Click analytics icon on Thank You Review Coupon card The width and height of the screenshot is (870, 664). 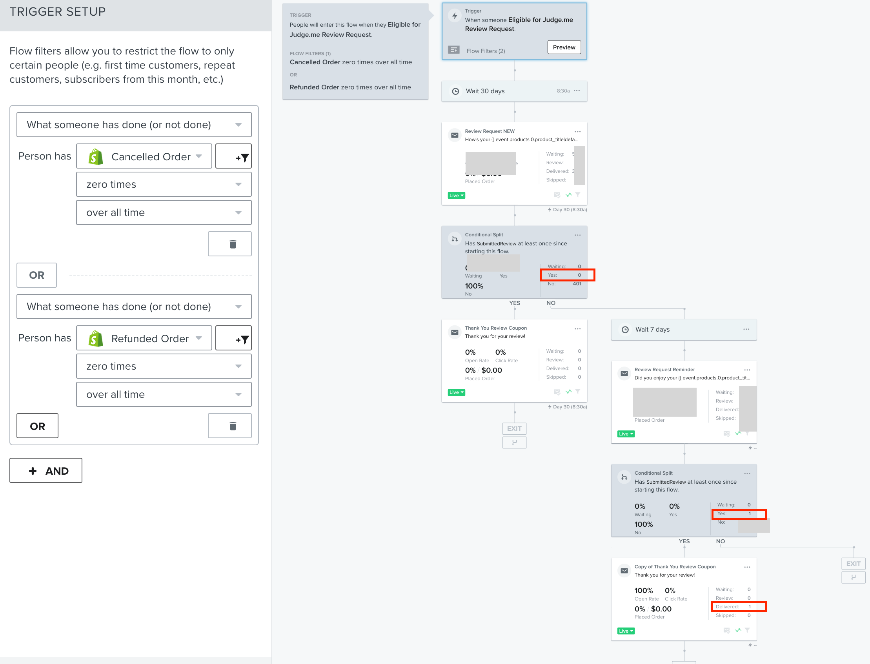[x=569, y=392]
